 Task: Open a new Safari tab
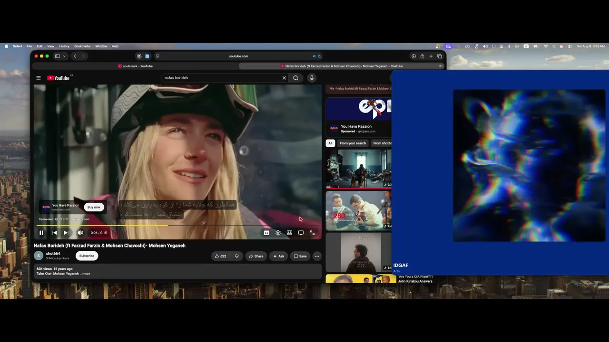pyautogui.click(x=431, y=56)
